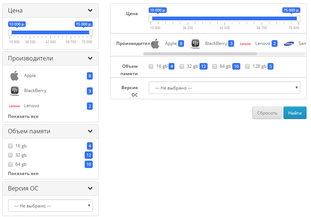Viewport: 311px width, 217px height.
Task: Click horizontal price slider maximum handle
Action: click(x=298, y=19)
